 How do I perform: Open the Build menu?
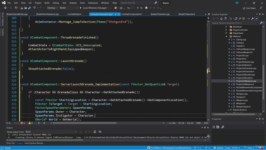point(47,3)
